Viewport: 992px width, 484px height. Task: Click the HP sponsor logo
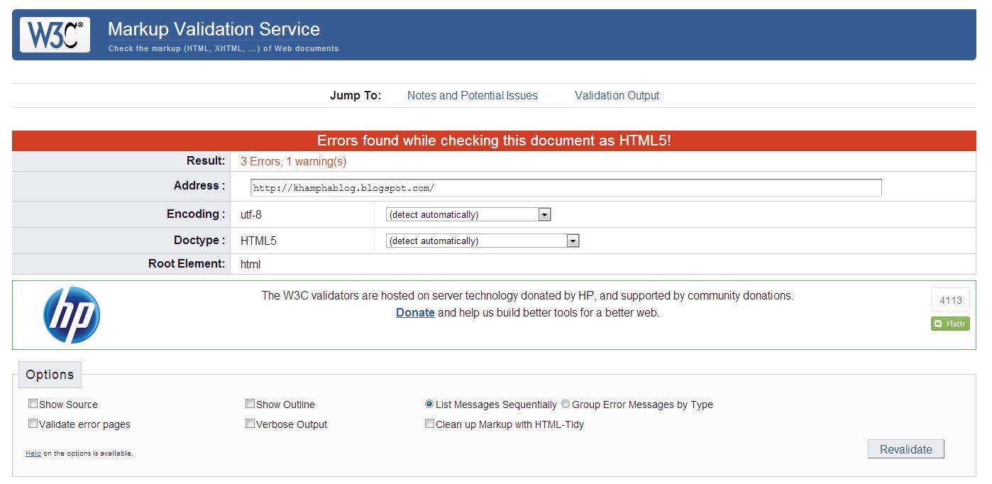(x=72, y=315)
